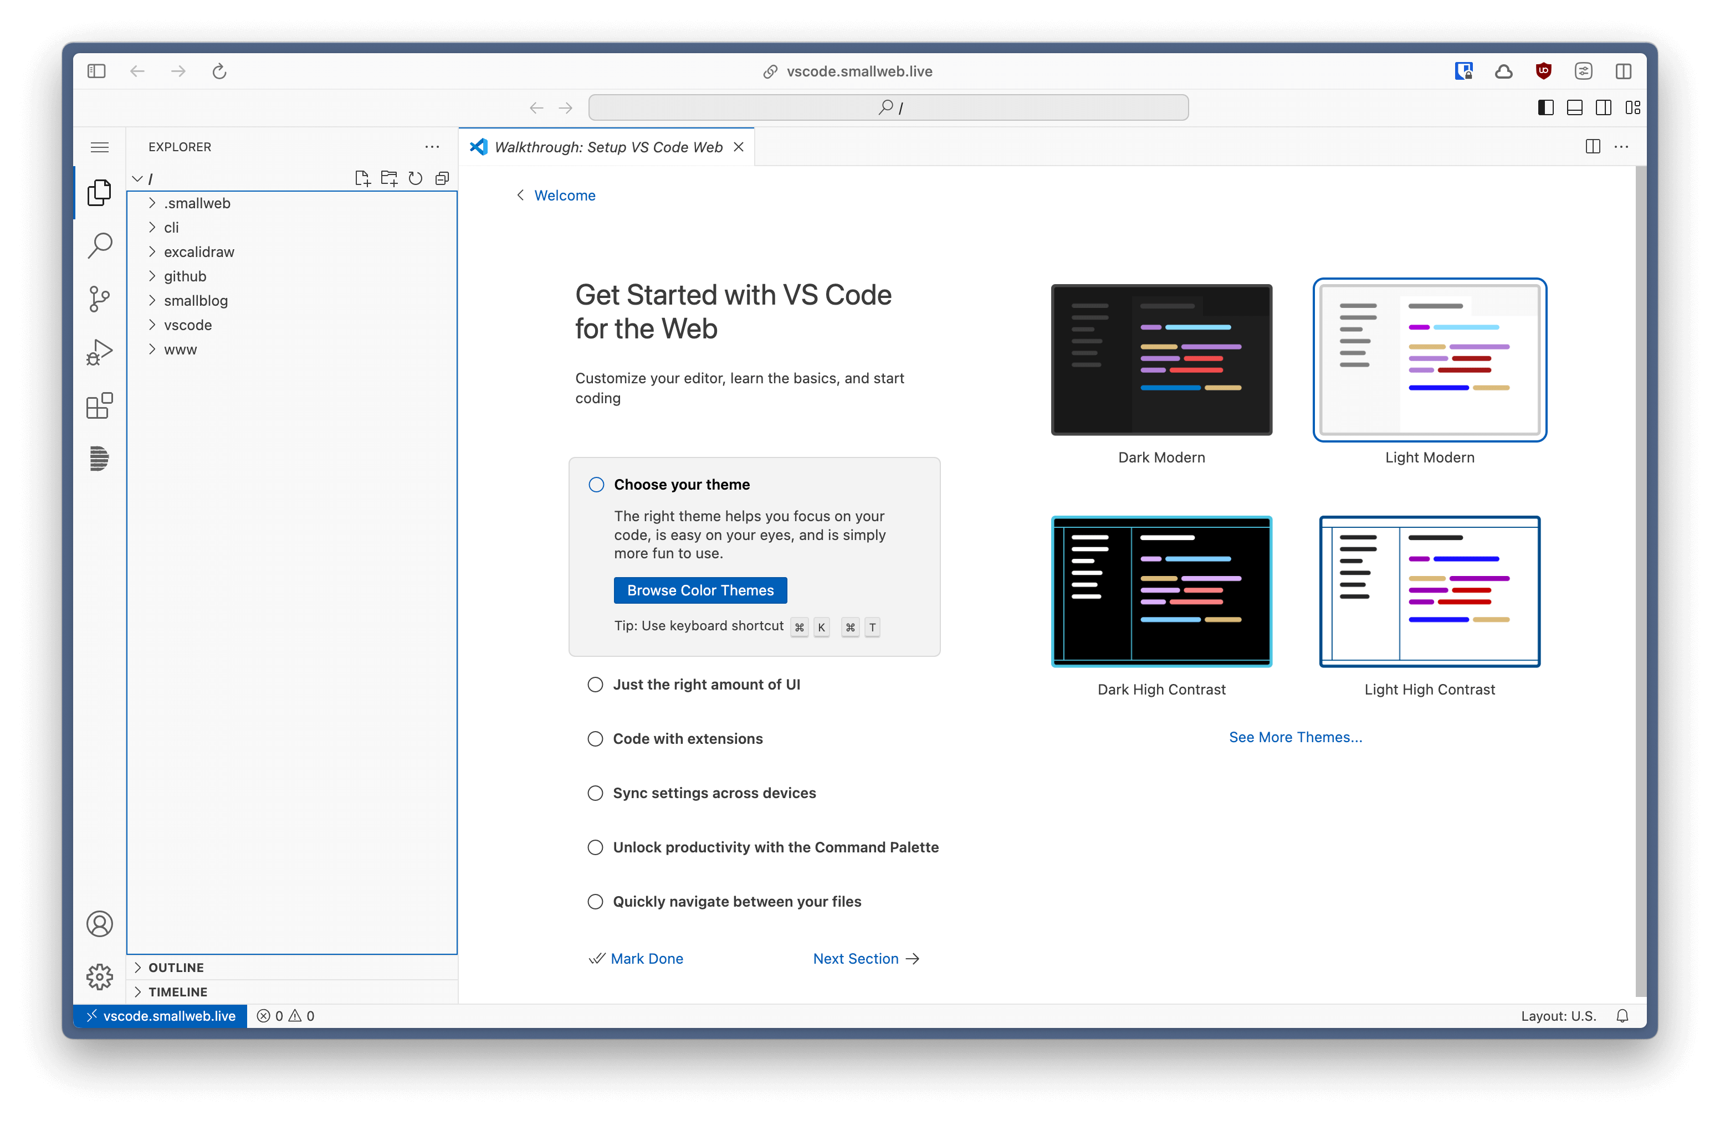Open the Customize Layout icon
The image size is (1720, 1121).
click(1632, 107)
